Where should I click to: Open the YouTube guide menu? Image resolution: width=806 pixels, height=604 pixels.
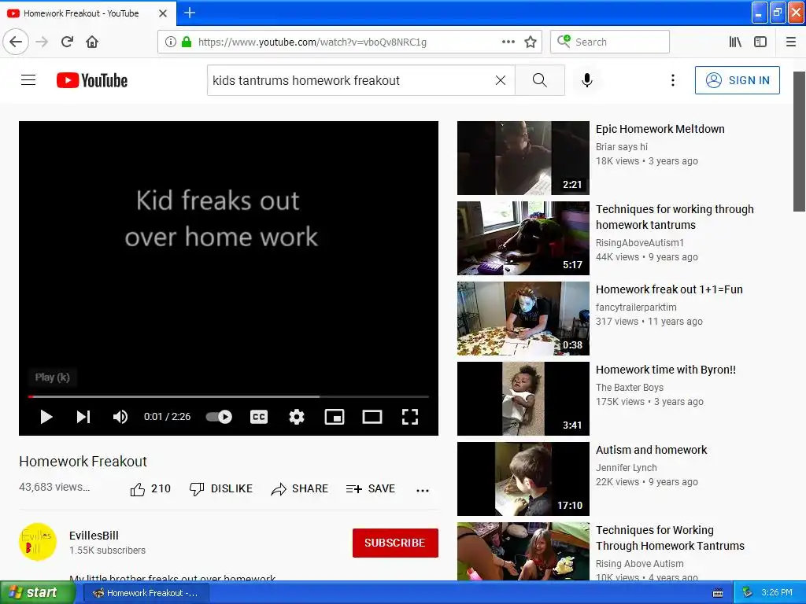28,80
